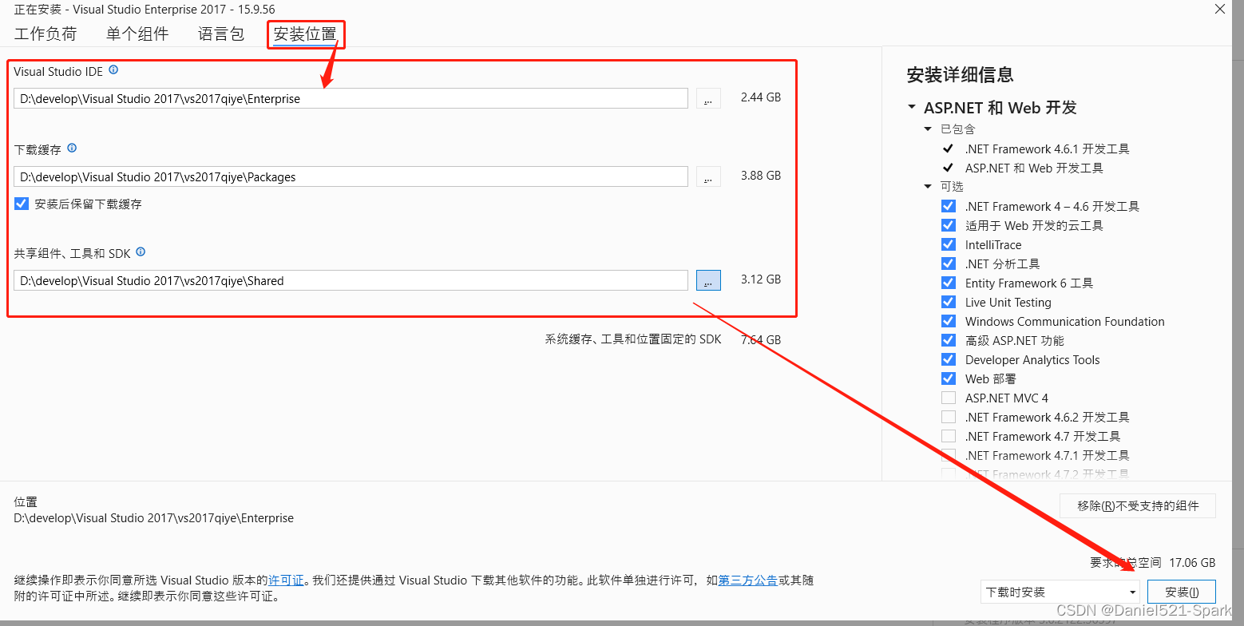Uncheck .NET 分析工具
The image size is (1244, 626).
click(x=949, y=263)
